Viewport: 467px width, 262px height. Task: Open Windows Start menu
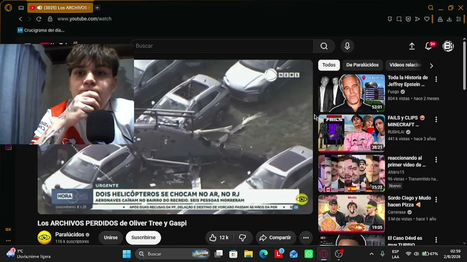tap(127, 254)
